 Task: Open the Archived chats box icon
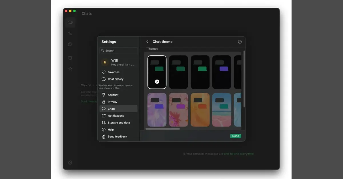tap(70, 58)
